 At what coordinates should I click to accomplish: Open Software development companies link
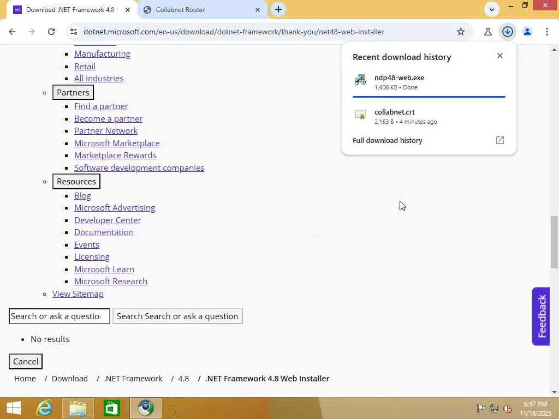pos(139,168)
